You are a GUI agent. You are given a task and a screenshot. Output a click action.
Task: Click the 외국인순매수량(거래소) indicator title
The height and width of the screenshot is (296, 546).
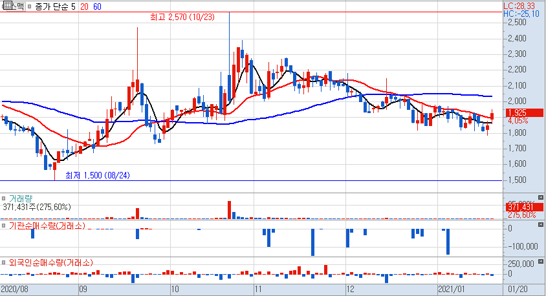click(x=51, y=262)
